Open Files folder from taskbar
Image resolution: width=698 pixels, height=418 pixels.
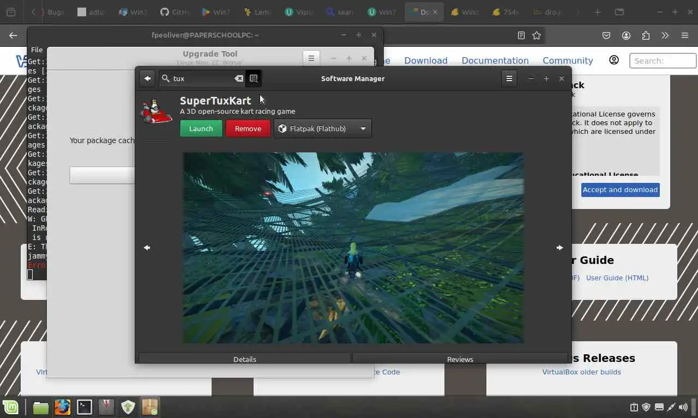41,407
